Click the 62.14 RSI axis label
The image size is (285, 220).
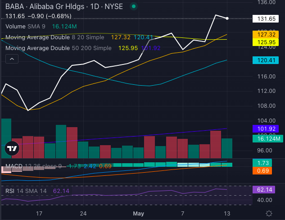coord(263,190)
